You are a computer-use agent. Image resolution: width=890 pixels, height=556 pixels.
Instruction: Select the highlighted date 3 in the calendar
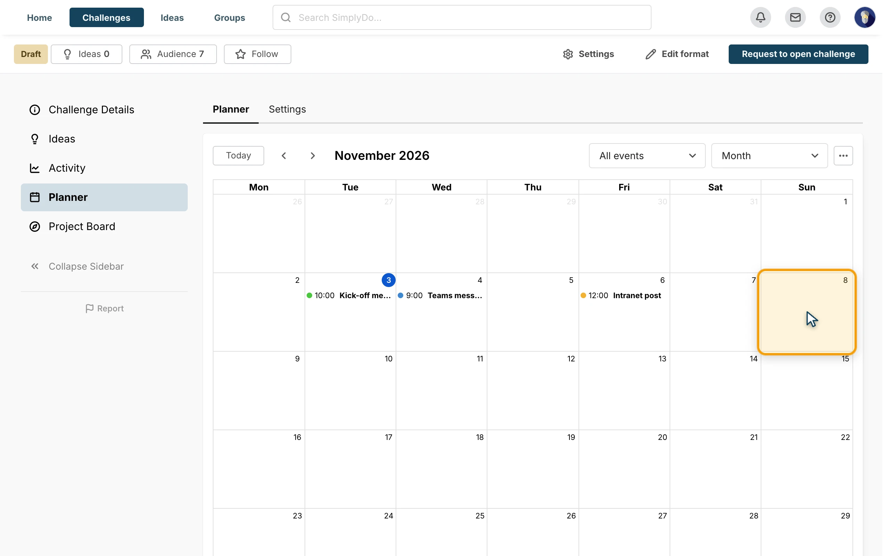(x=388, y=280)
